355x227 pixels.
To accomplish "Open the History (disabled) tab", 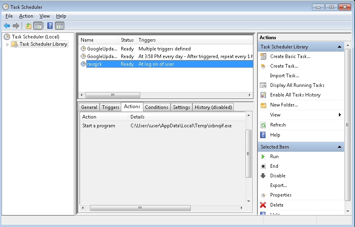I will 213,107.
